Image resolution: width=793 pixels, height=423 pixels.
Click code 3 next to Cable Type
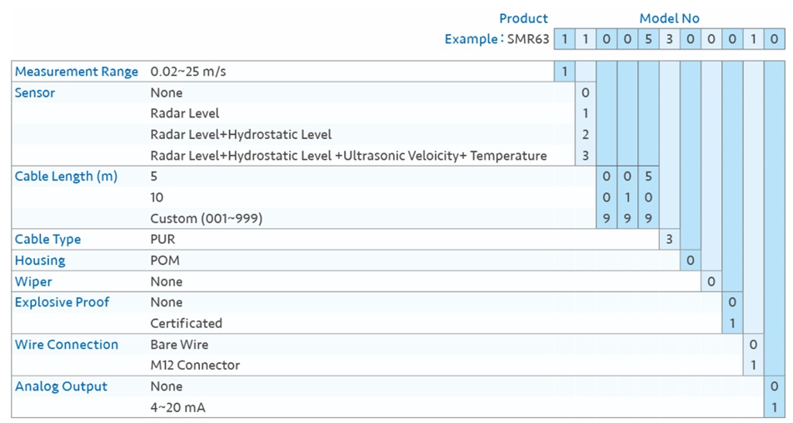point(669,239)
